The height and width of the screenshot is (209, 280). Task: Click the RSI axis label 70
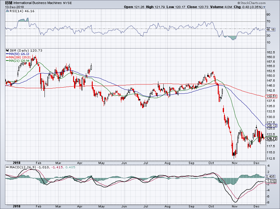pos(268,21)
